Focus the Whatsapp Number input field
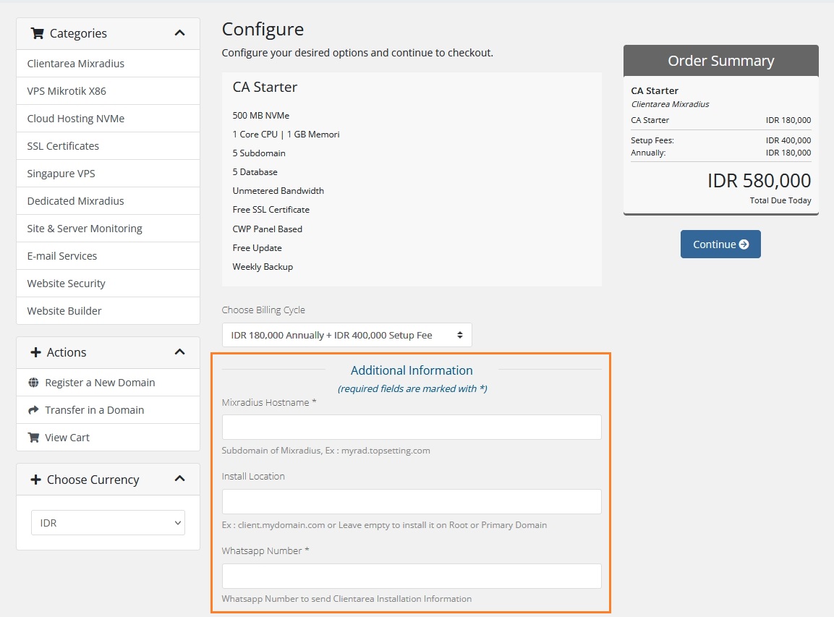Image resolution: width=834 pixels, height=617 pixels. coord(412,576)
